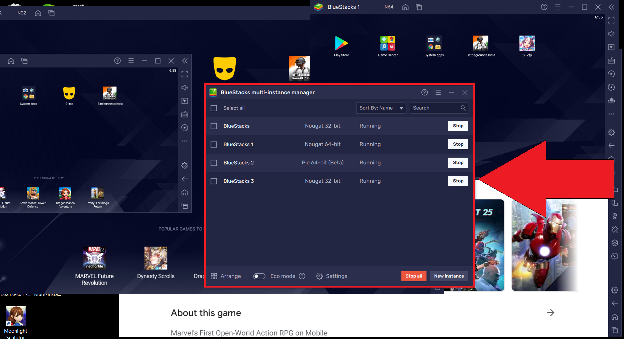Open MARVEL Future Revolution game
The height and width of the screenshot is (339, 624).
(94, 266)
